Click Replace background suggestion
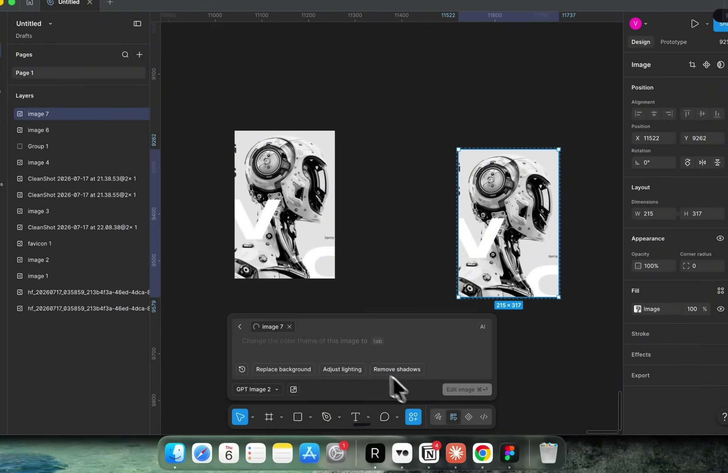Screen dimensions: 728x473 [x=283, y=369]
